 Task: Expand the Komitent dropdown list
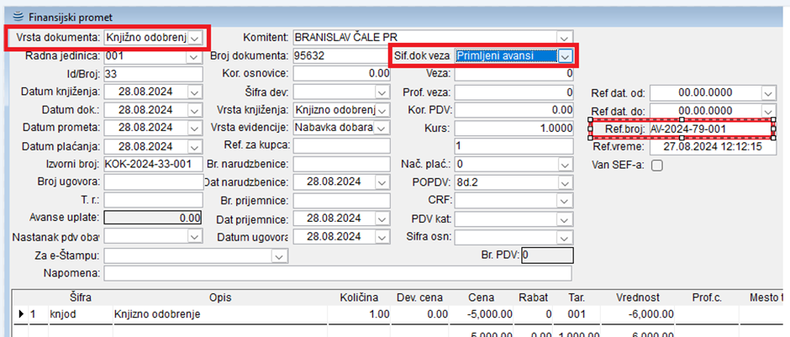click(x=565, y=38)
